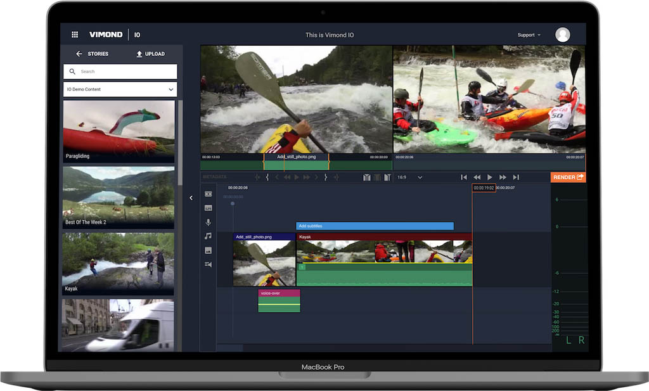Set the mark out brace in source toolbar

tap(326, 177)
